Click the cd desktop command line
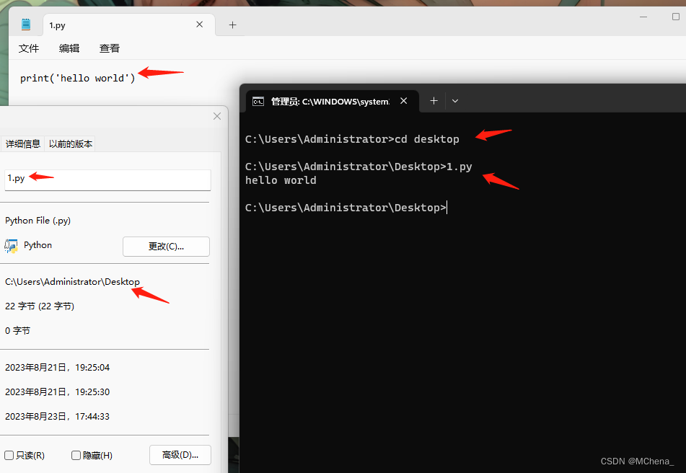Viewport: 686px width, 473px height. point(352,139)
